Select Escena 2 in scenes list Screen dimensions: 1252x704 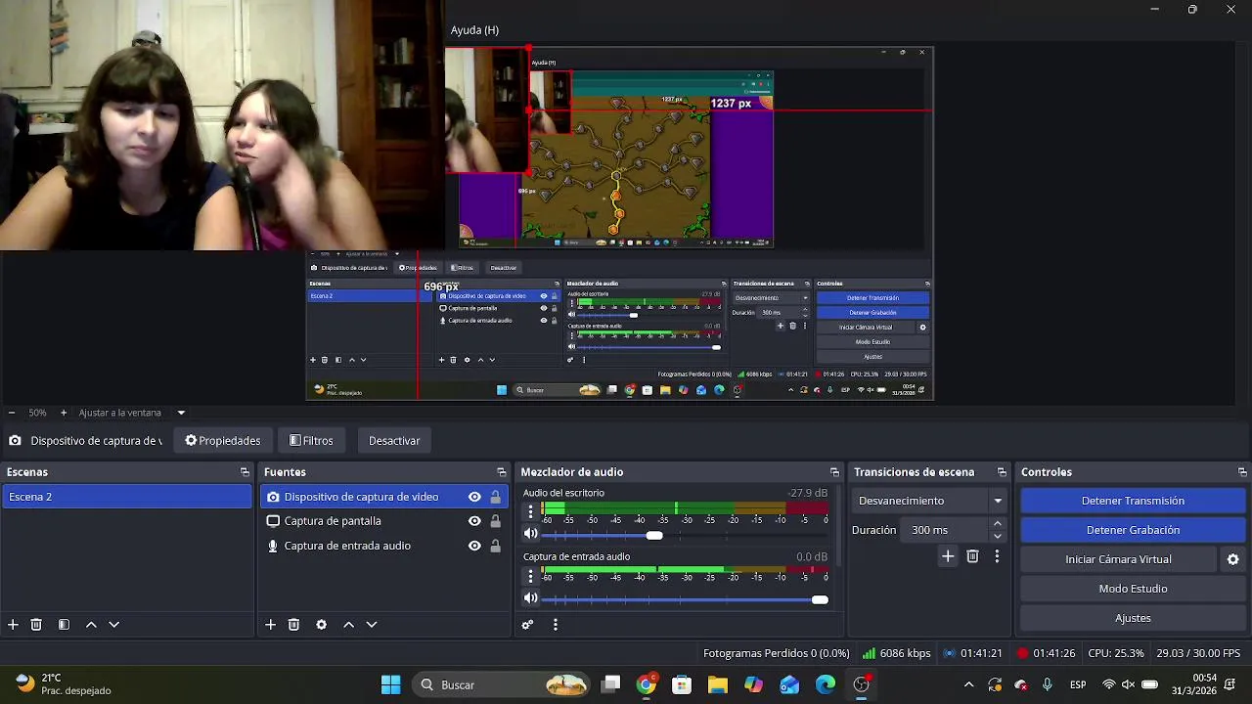(126, 497)
